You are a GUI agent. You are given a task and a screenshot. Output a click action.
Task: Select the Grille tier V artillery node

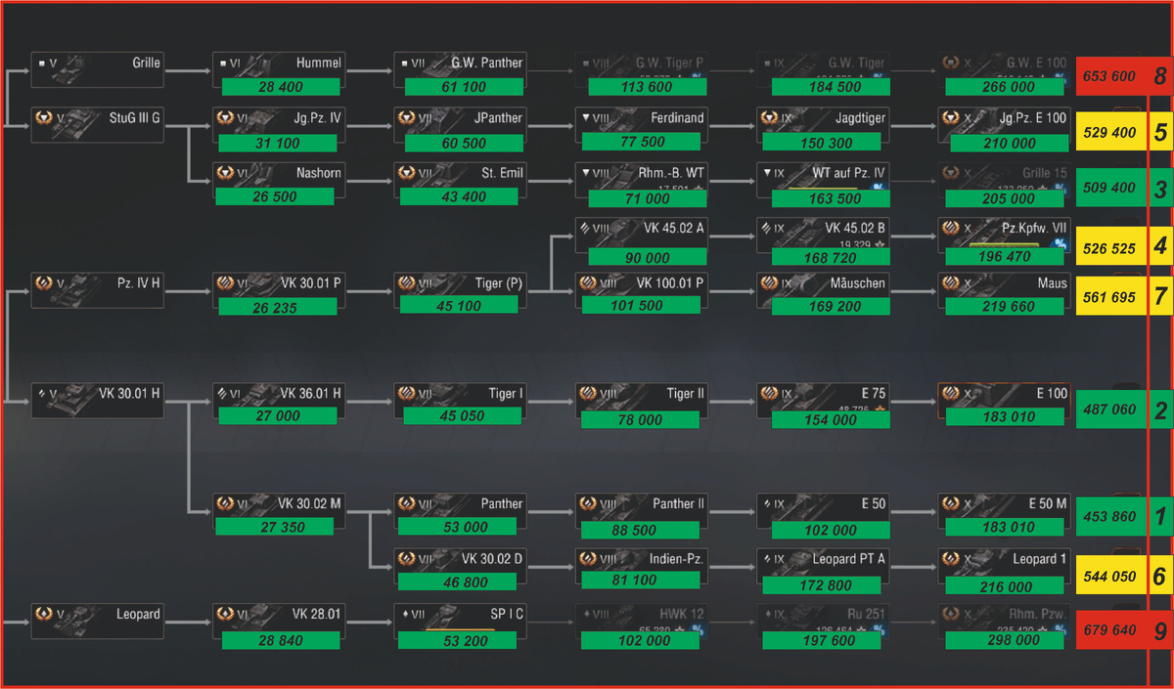point(97,69)
